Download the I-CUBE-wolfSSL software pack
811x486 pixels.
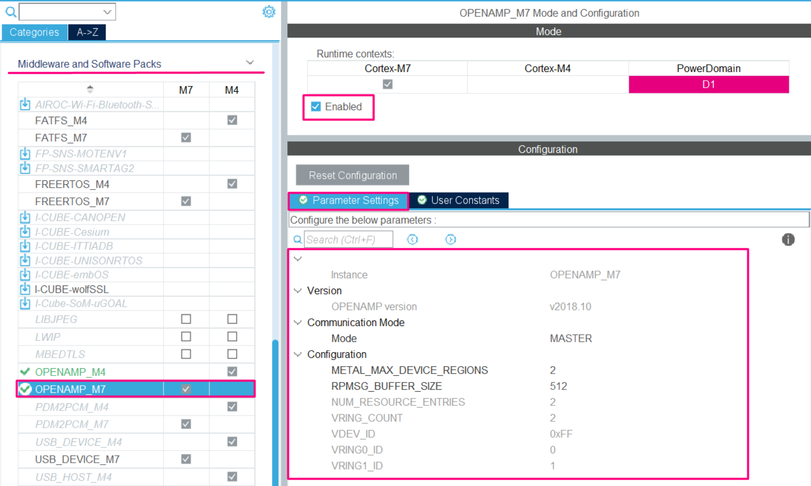coord(24,289)
